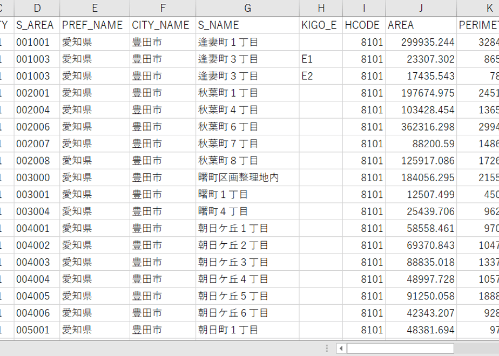The width and height of the screenshot is (499, 356).
Task: Select column I header
Action: (364, 8)
